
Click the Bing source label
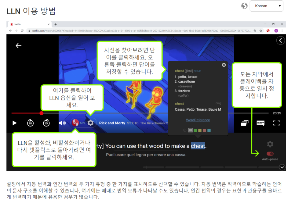click(218, 103)
